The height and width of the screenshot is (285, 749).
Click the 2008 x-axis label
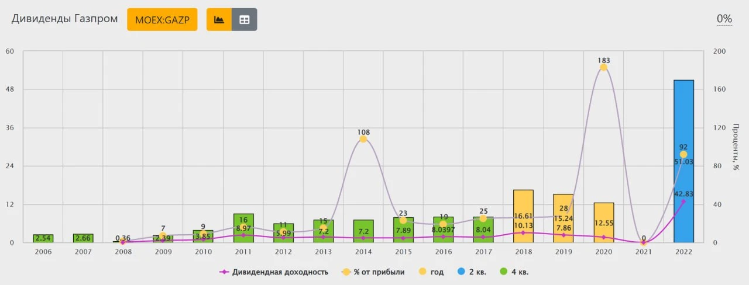(x=123, y=251)
